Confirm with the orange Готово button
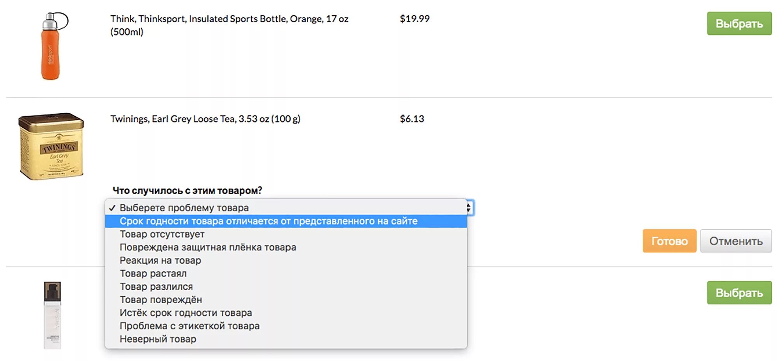This screenshot has width=777, height=361. pos(669,241)
